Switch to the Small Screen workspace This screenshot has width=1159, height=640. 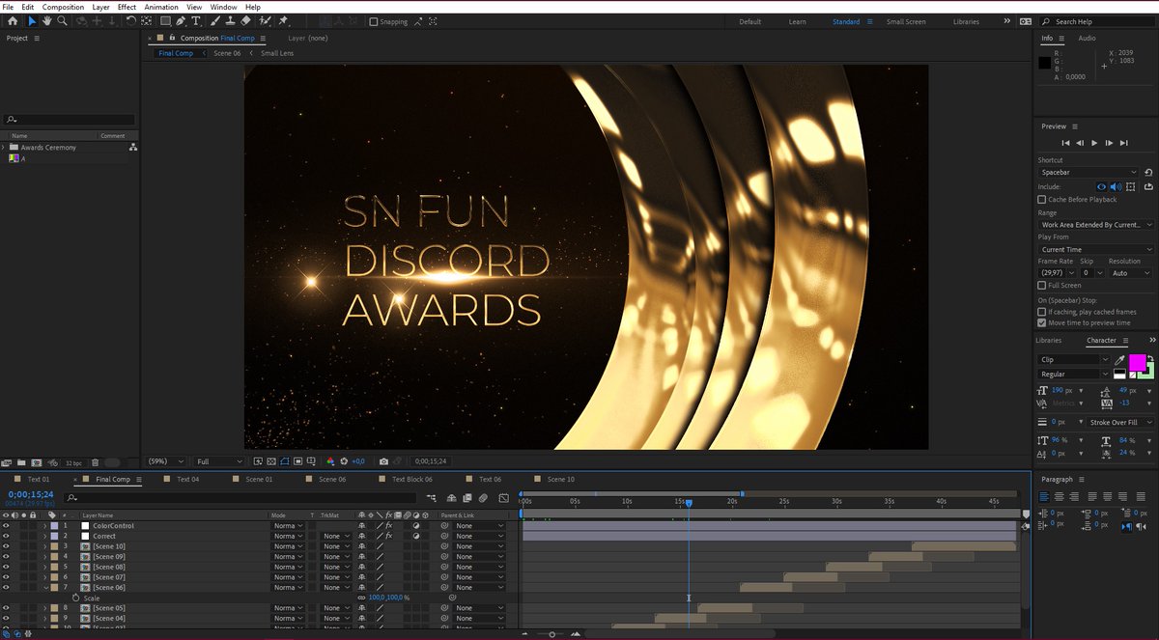tap(907, 21)
